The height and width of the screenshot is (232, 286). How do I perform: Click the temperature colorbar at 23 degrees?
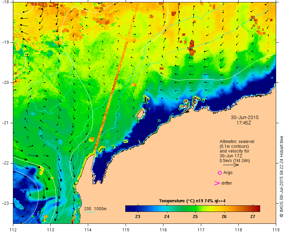coord(138,208)
